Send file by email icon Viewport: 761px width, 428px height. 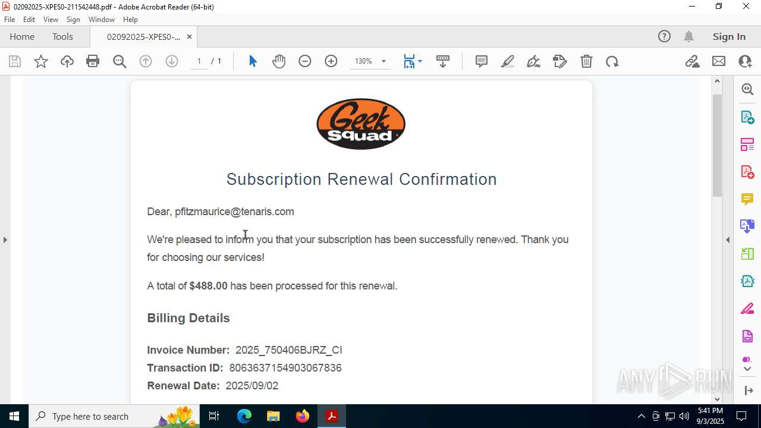coord(719,61)
